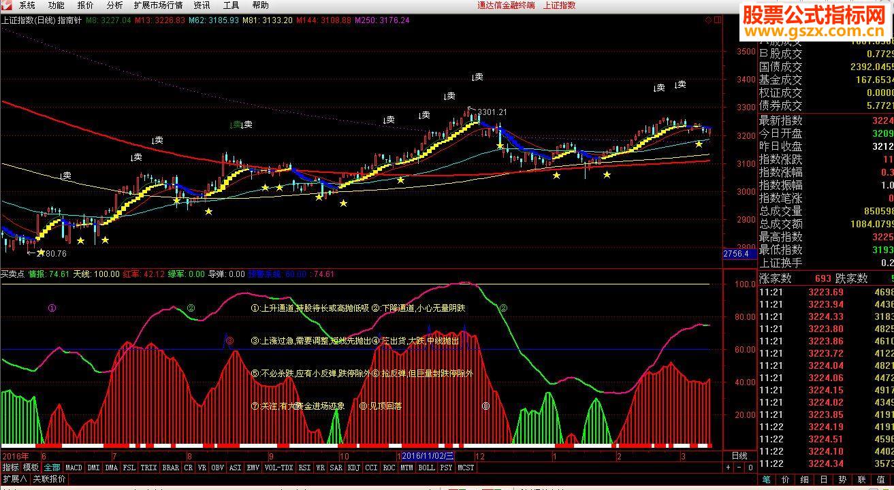This screenshot has width=894, height=490.
Task: Open the 扩展市场行情 menu
Action: coord(158,5)
